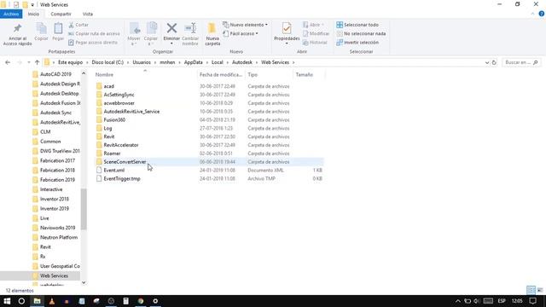Click No seleccionar nada
Viewport: 546px width, 307px height.
click(361, 34)
